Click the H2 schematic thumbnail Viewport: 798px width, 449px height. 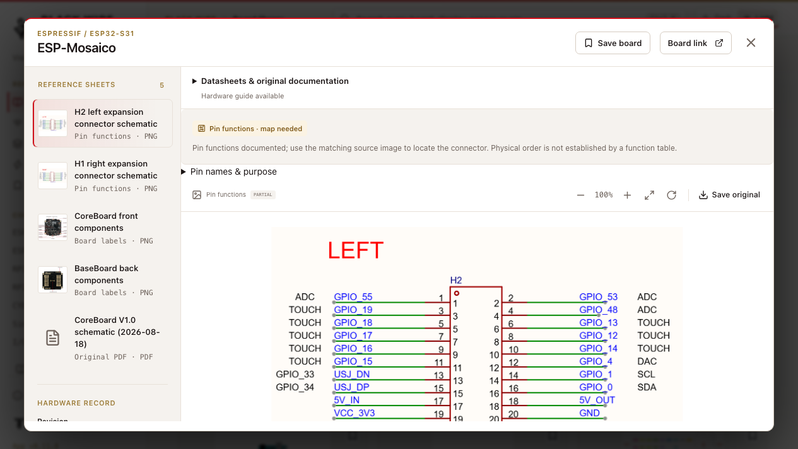pyautogui.click(x=52, y=124)
